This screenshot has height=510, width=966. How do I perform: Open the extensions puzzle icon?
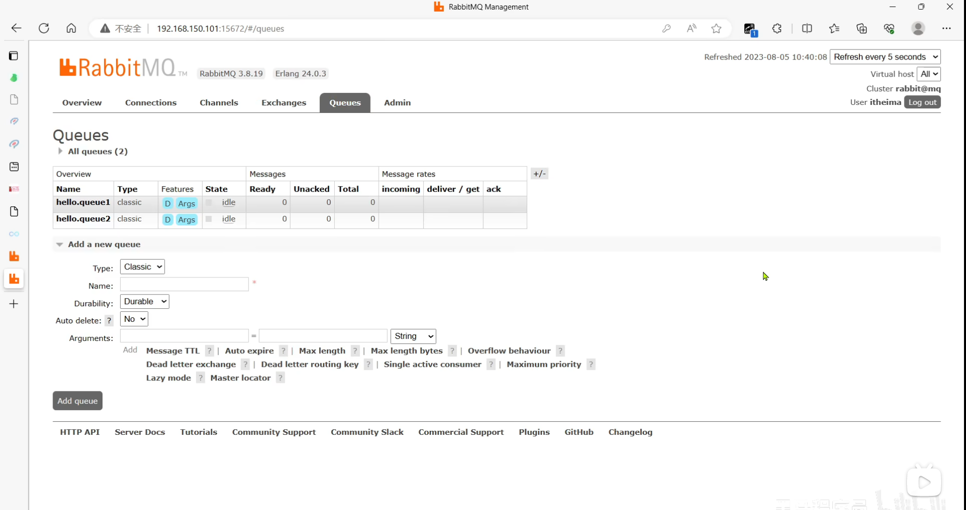777,29
